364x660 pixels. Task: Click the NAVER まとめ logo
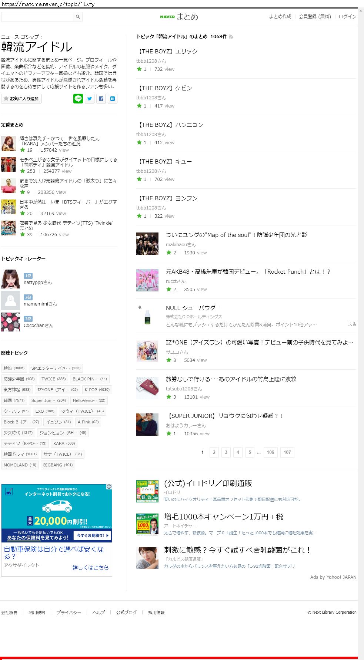click(179, 17)
